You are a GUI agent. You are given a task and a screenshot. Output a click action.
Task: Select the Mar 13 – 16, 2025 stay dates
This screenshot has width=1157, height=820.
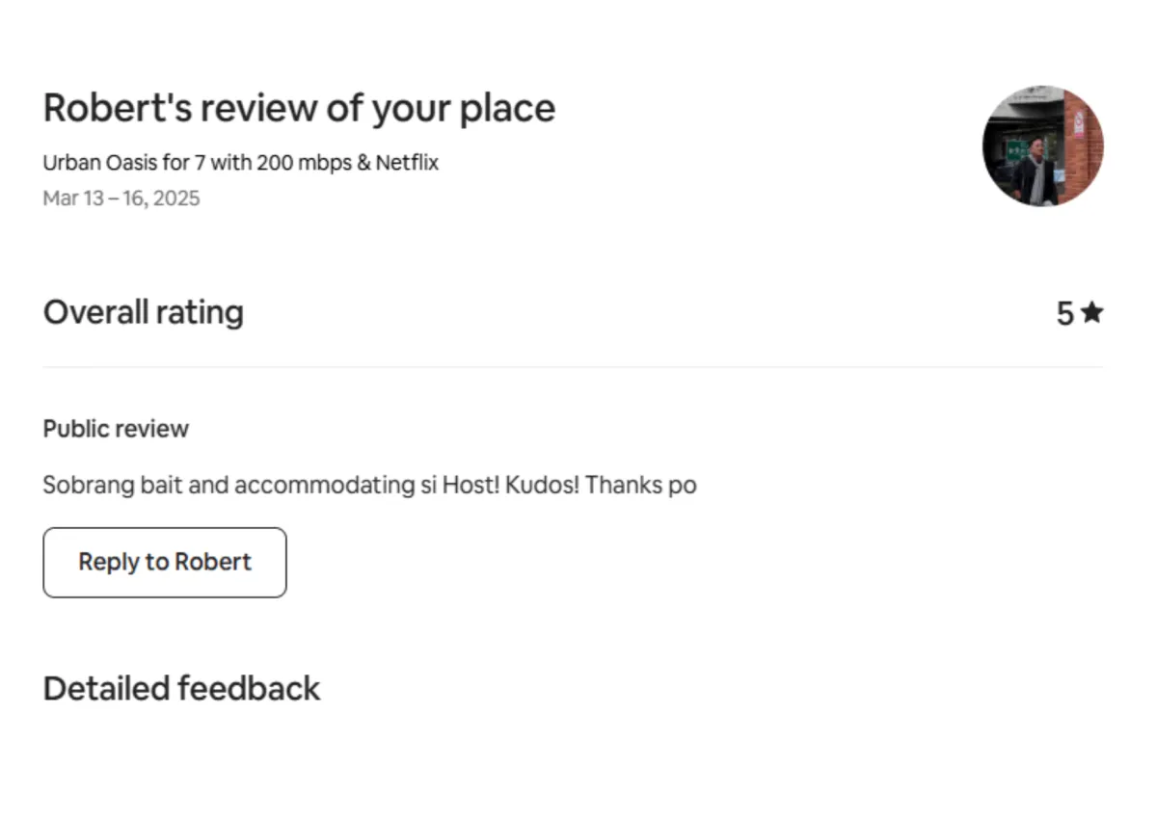click(121, 198)
